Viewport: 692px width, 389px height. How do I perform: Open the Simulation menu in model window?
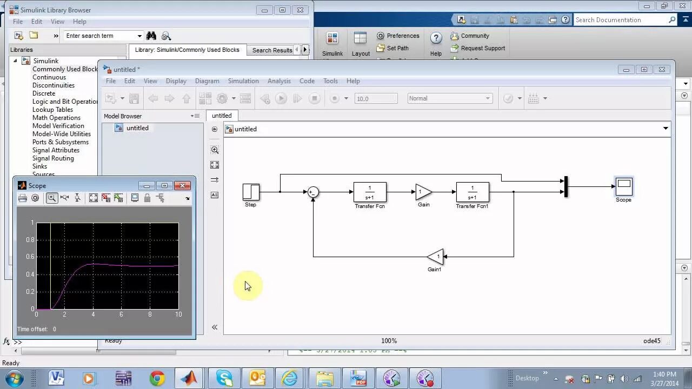tap(243, 81)
